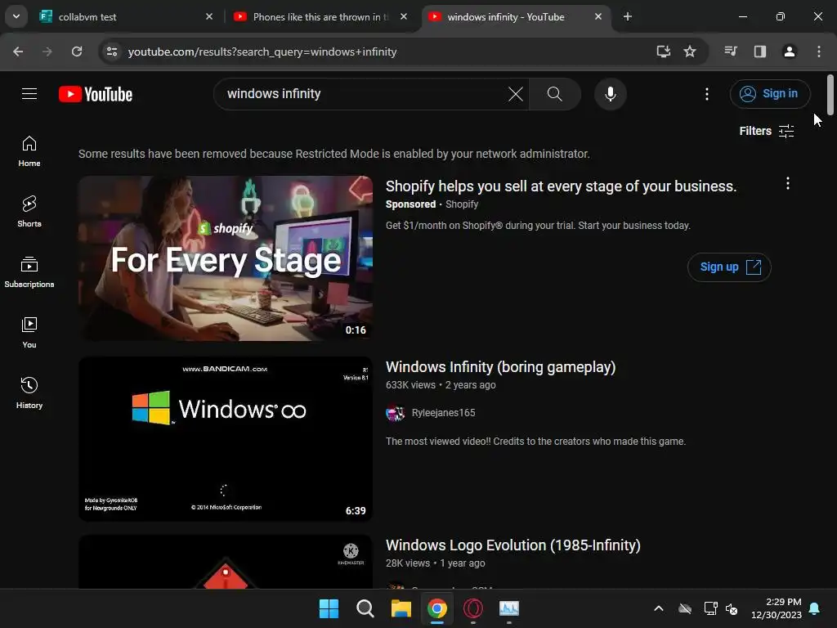This screenshot has width=837, height=628.
Task: Click the magnifier search button
Action: [x=555, y=94]
